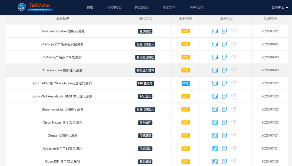The width and height of the screenshot is (292, 166).
Task: Click paper-plane icon in SonicWall row
Action: pos(234,96)
